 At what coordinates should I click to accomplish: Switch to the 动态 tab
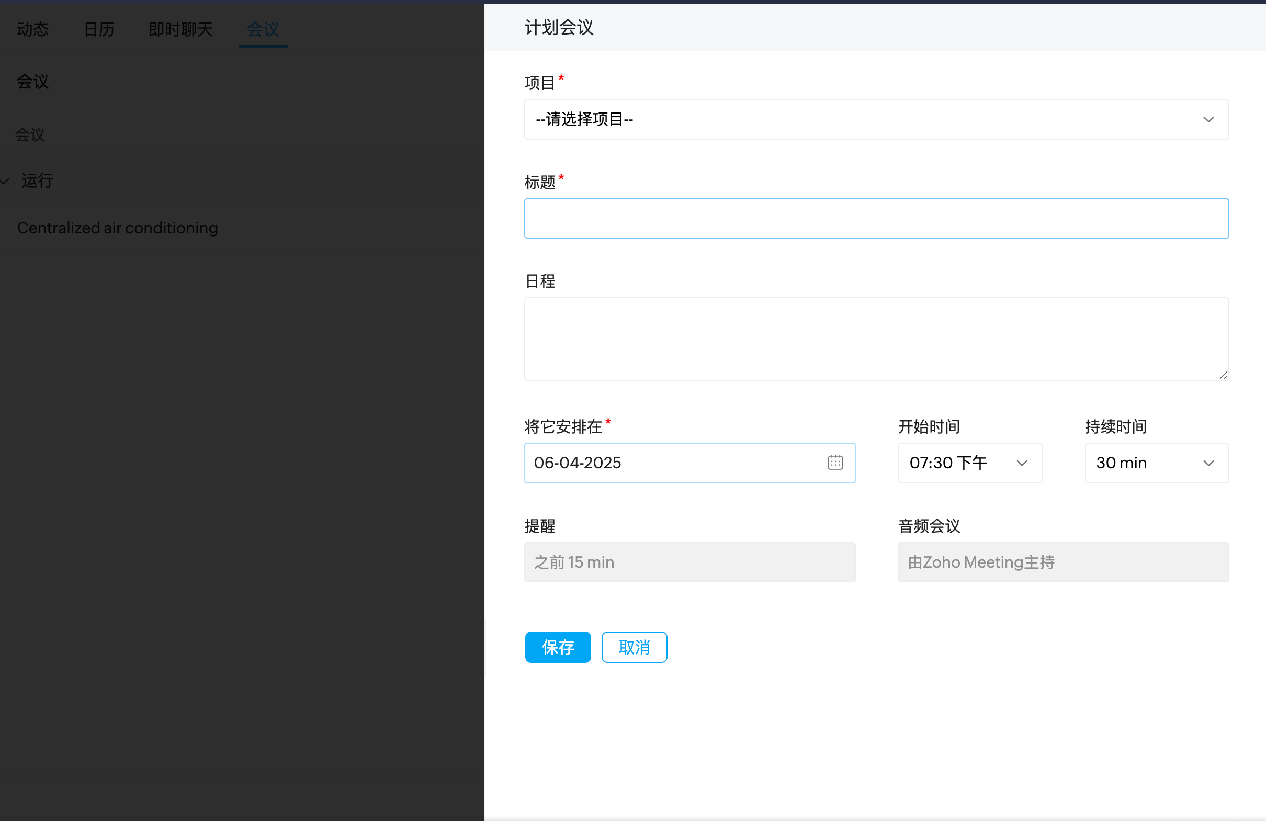coord(33,29)
